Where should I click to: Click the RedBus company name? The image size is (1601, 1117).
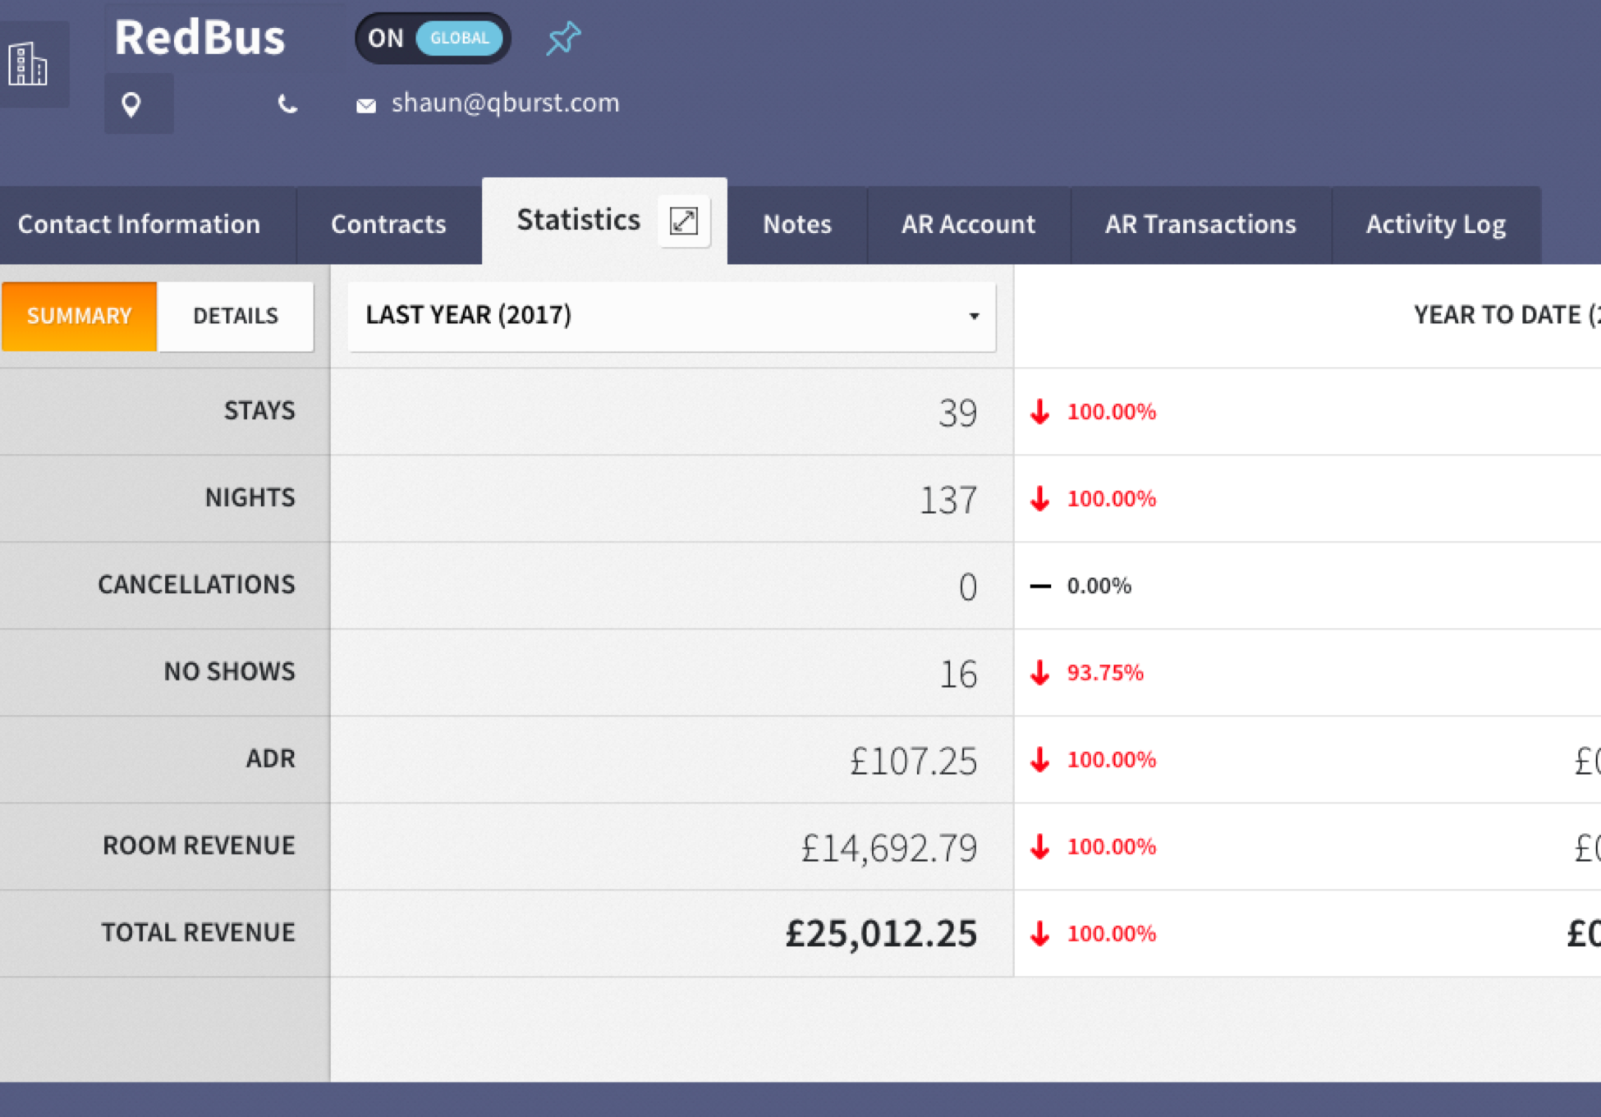(x=200, y=38)
